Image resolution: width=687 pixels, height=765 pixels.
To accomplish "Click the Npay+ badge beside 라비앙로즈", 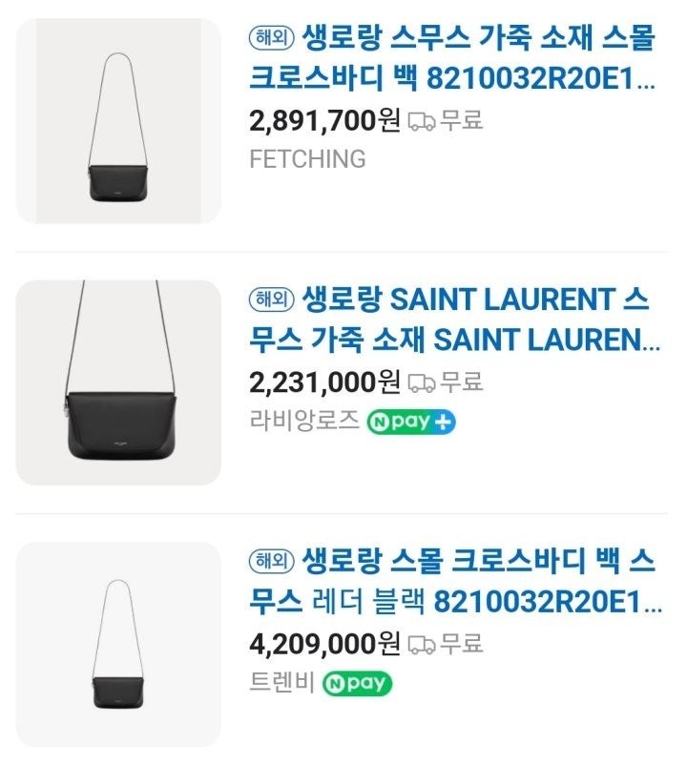I will [x=411, y=422].
